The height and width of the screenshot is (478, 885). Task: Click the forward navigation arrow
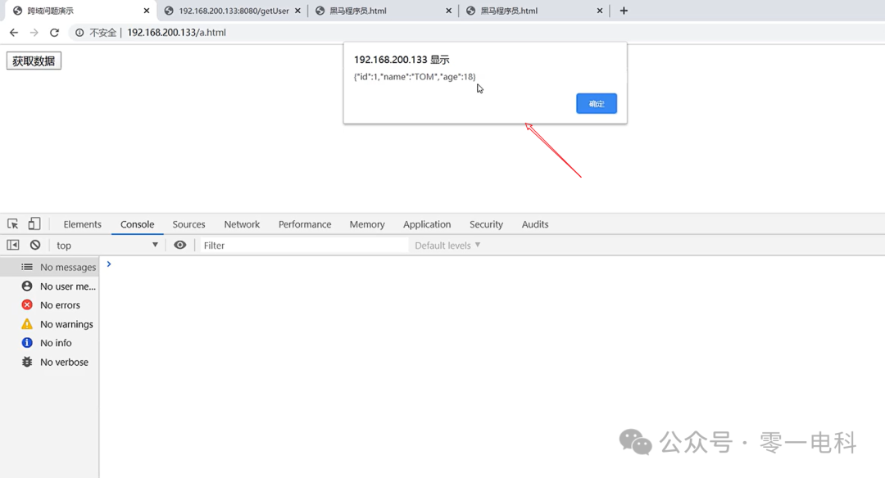point(34,32)
